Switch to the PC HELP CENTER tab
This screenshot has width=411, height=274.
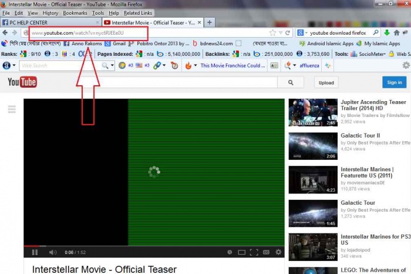click(x=50, y=22)
